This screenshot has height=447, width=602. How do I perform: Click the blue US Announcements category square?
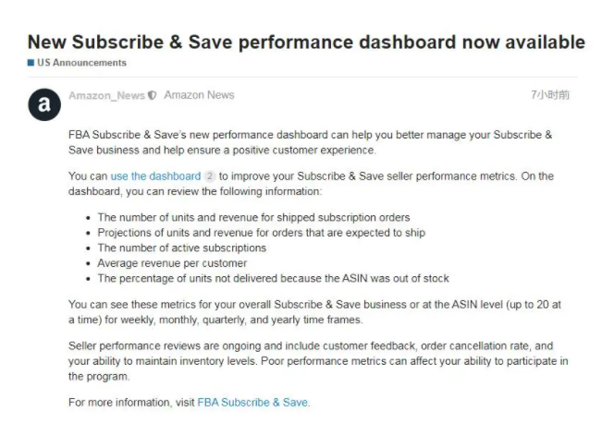click(31, 63)
